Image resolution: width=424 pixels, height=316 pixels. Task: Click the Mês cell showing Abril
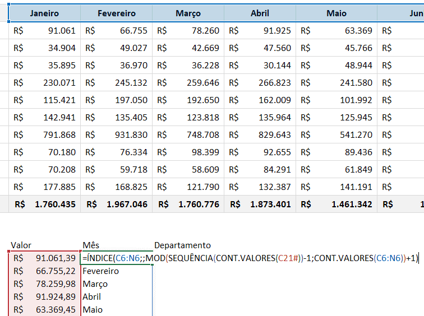[117, 296]
